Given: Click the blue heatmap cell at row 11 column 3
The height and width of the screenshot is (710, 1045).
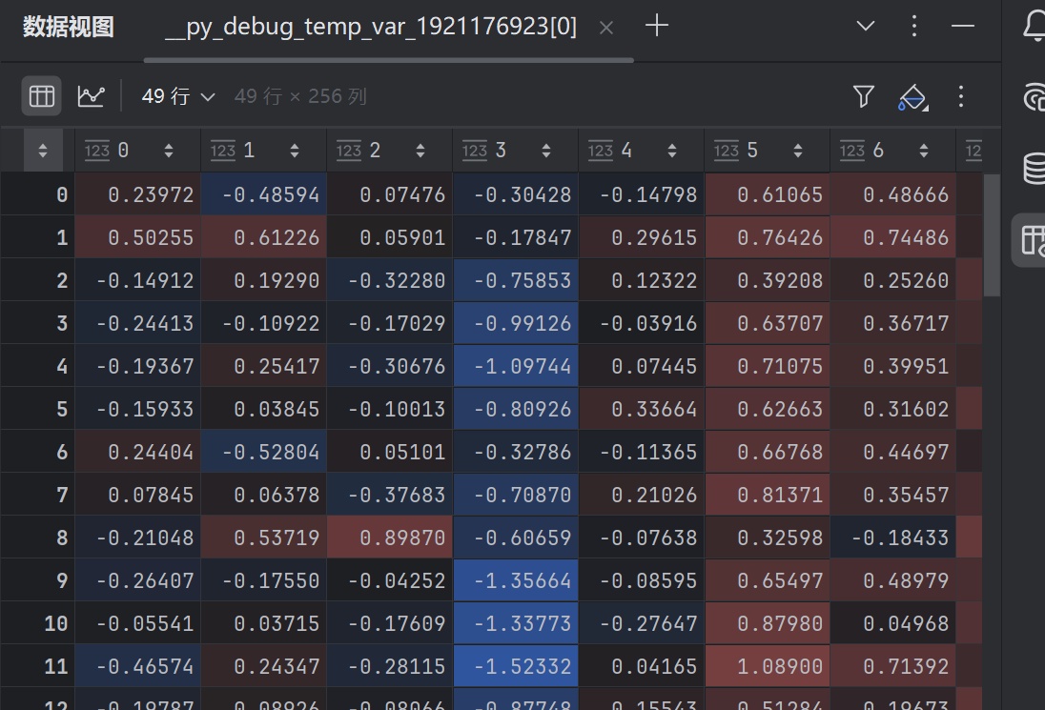Looking at the screenshot, I should click(516, 666).
